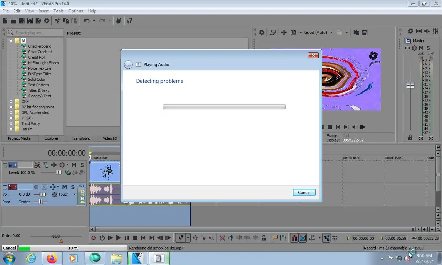Toggle Mute on video track 1

74,165
